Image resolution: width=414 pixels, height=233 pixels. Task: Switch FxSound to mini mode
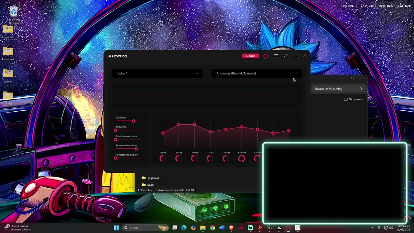286,56
